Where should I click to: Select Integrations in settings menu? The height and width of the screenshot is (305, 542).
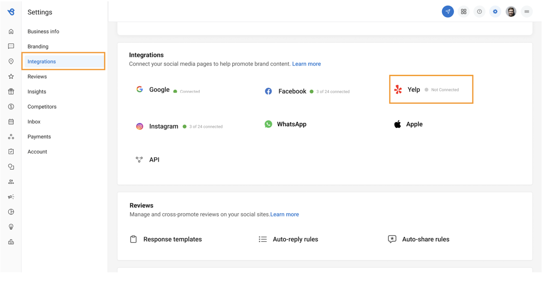point(64,61)
